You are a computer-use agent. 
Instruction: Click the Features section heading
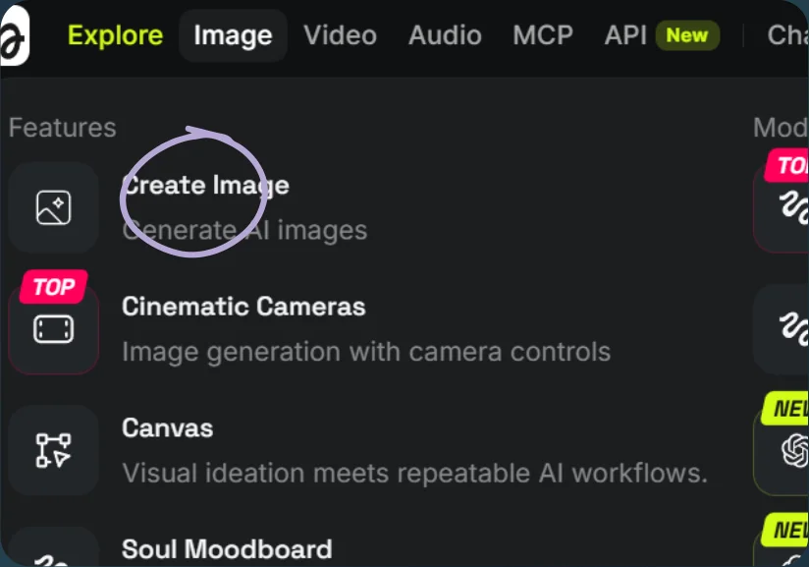tap(63, 128)
